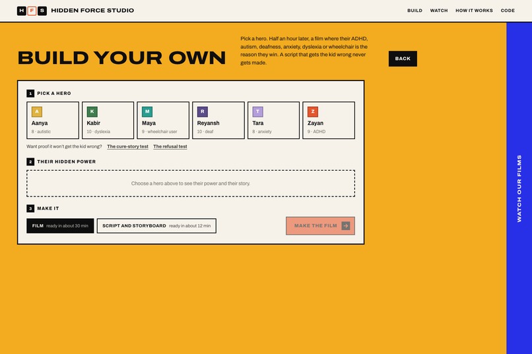
Task: Click the hidden power placeholder box
Action: 191,183
